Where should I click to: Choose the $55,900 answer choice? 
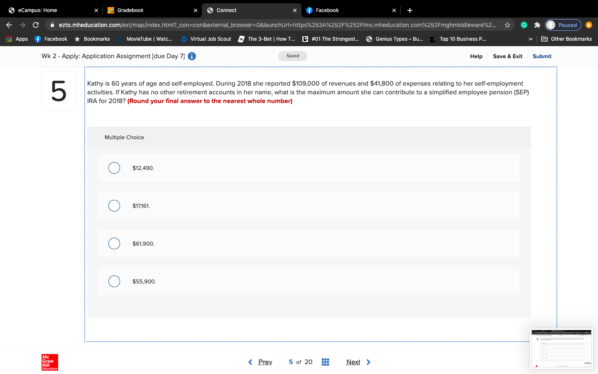point(114,281)
